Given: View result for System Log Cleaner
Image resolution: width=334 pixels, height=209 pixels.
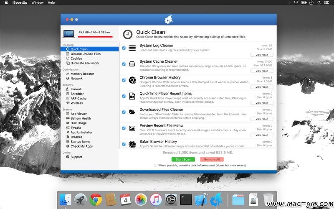Looking at the screenshot, I should [x=262, y=55].
